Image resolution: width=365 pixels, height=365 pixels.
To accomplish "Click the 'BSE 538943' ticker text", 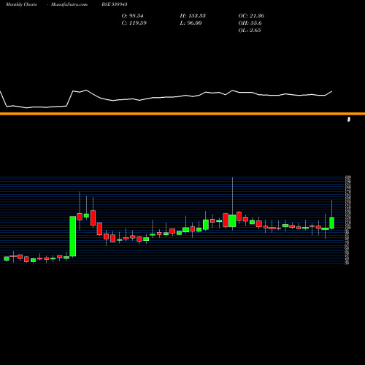I will pyautogui.click(x=115, y=4).
